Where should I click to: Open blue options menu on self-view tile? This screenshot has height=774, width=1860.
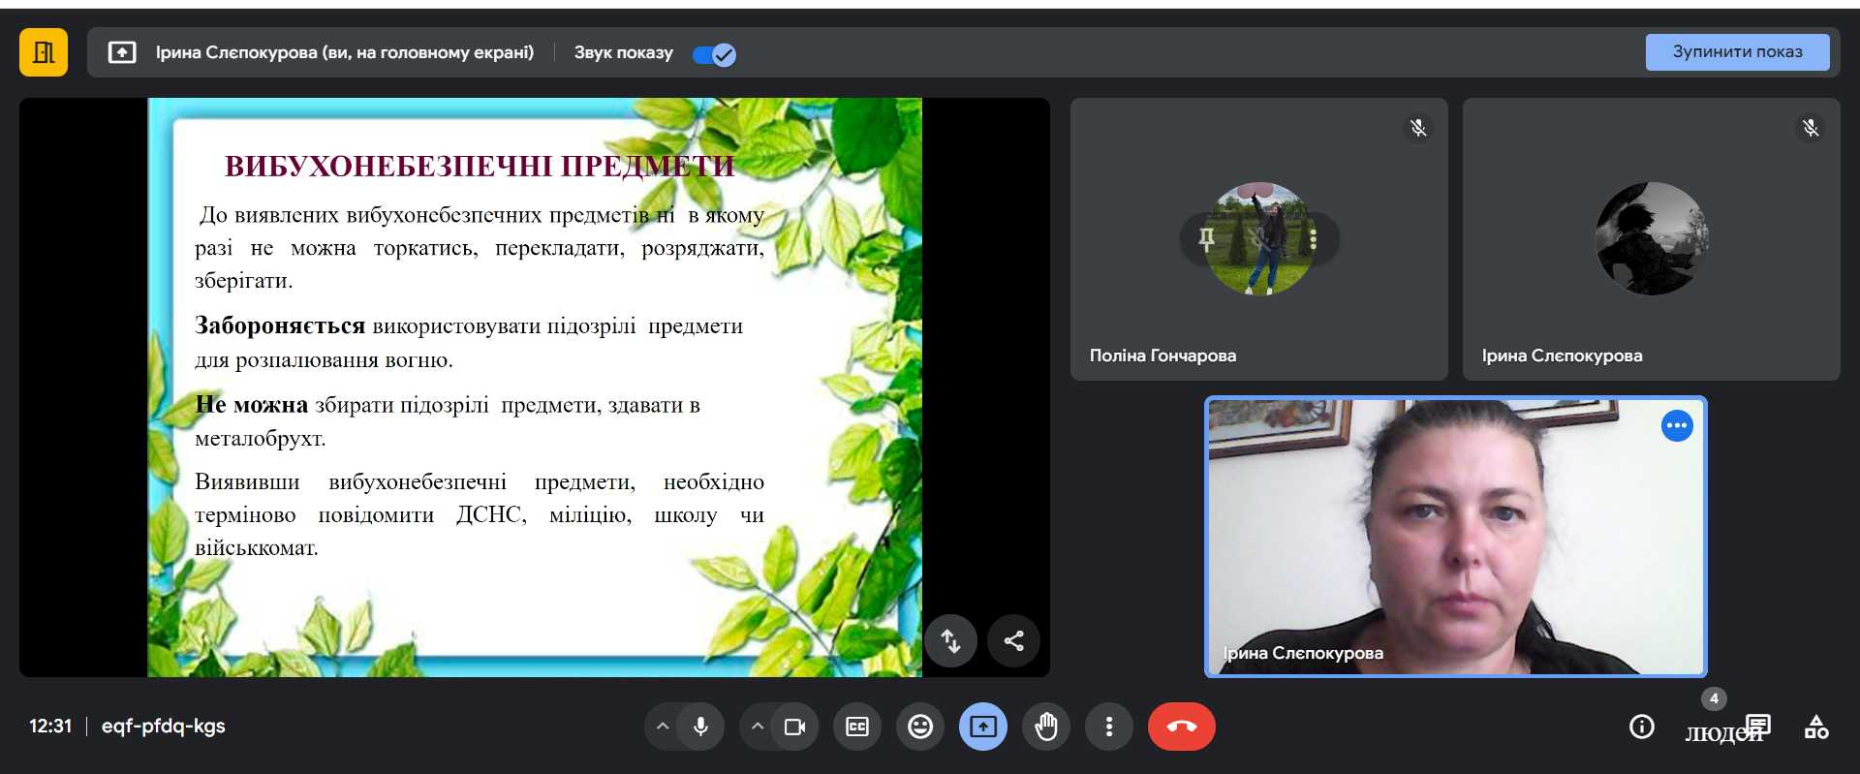tap(1677, 425)
